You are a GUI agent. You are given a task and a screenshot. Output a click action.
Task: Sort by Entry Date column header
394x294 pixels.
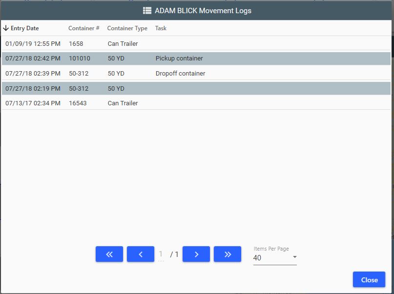pos(24,28)
